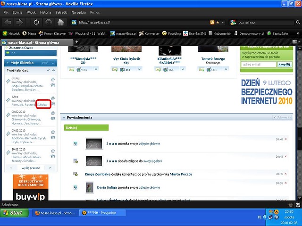Send message to Kinia Dykcik via envelope icon
The height and width of the screenshot is (226, 302).
(115, 70)
